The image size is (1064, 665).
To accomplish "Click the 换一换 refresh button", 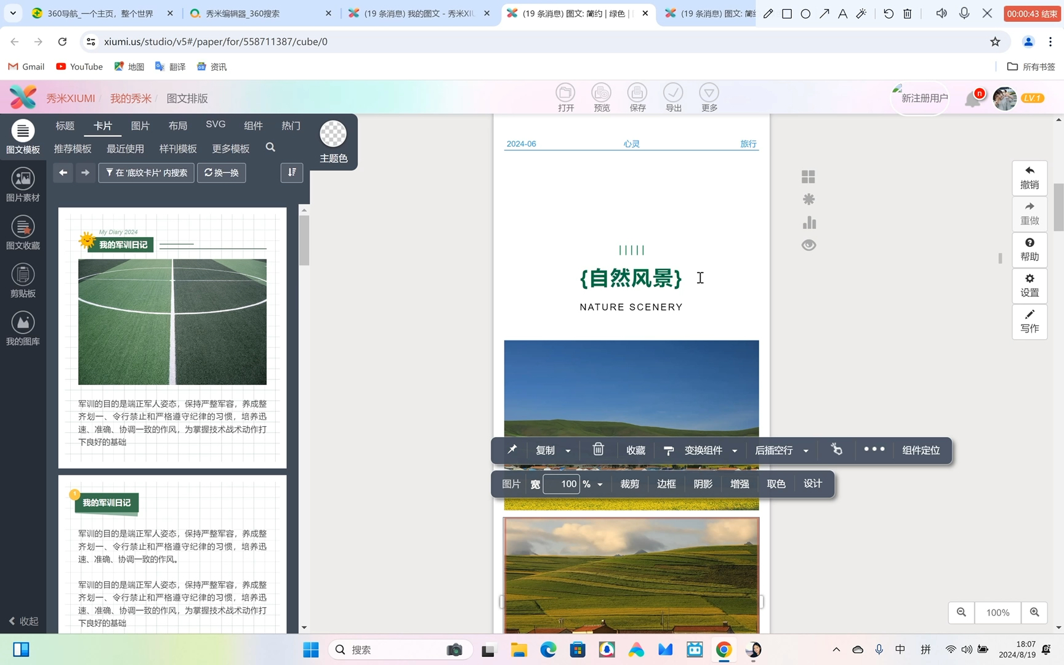I will (x=222, y=173).
